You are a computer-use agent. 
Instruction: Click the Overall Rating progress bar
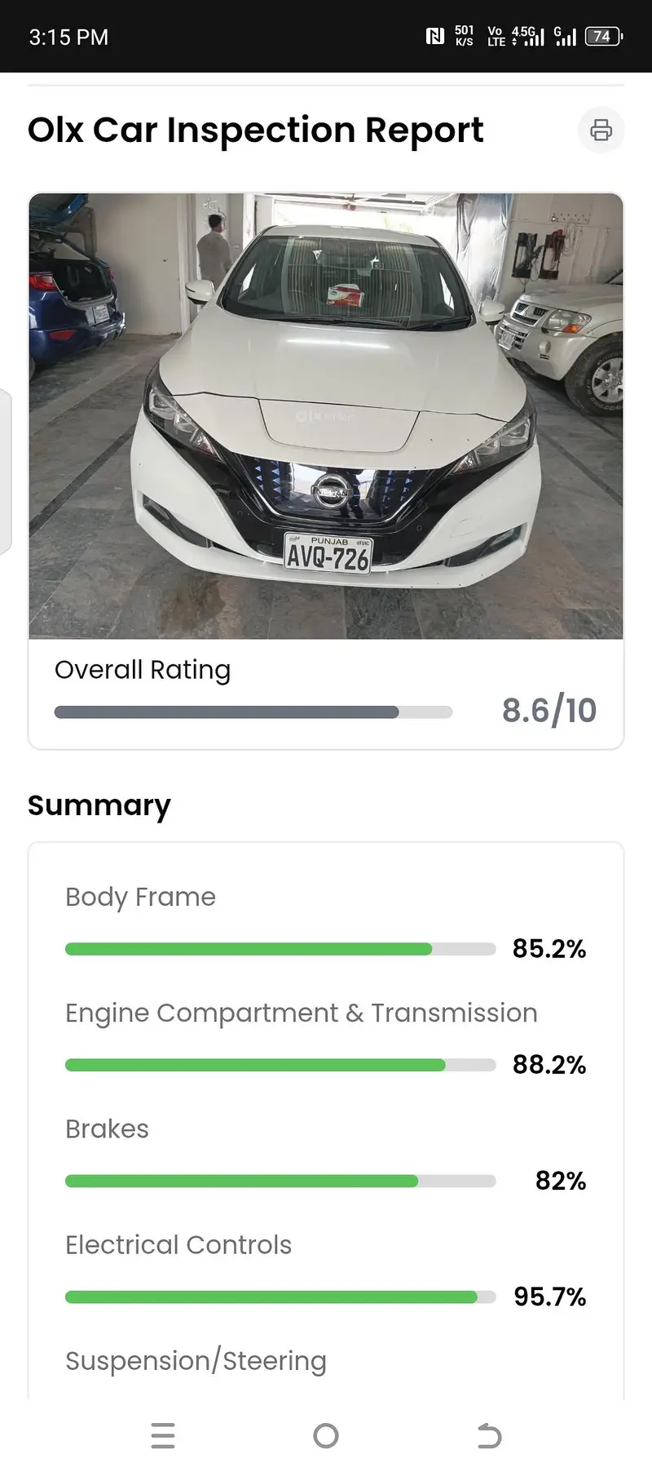[253, 712]
